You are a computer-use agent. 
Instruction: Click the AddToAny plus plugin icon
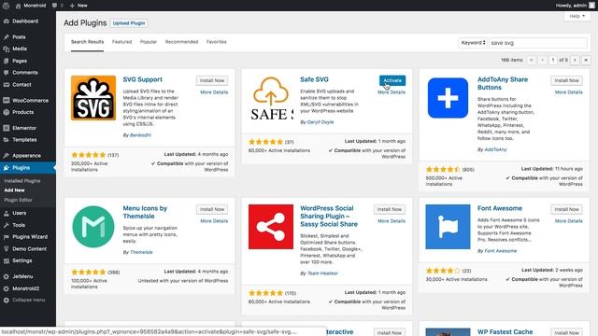pos(448,98)
